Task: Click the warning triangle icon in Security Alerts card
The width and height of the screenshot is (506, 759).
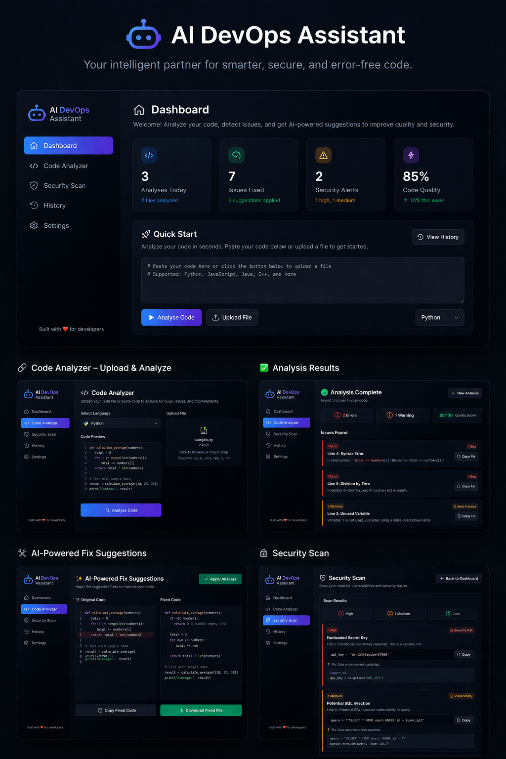Action: pyautogui.click(x=323, y=155)
